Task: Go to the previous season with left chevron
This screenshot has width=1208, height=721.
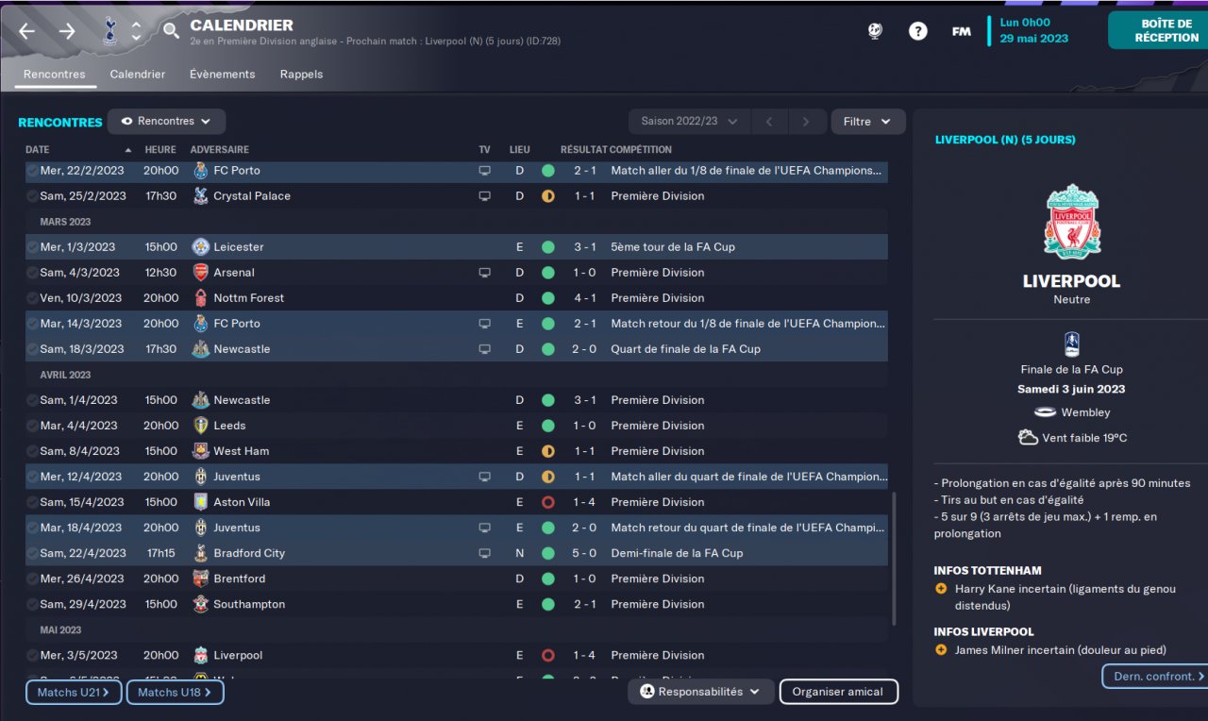Action: [769, 122]
